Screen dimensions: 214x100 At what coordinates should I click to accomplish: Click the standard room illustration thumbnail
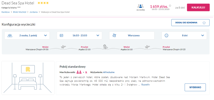pos(28,78)
